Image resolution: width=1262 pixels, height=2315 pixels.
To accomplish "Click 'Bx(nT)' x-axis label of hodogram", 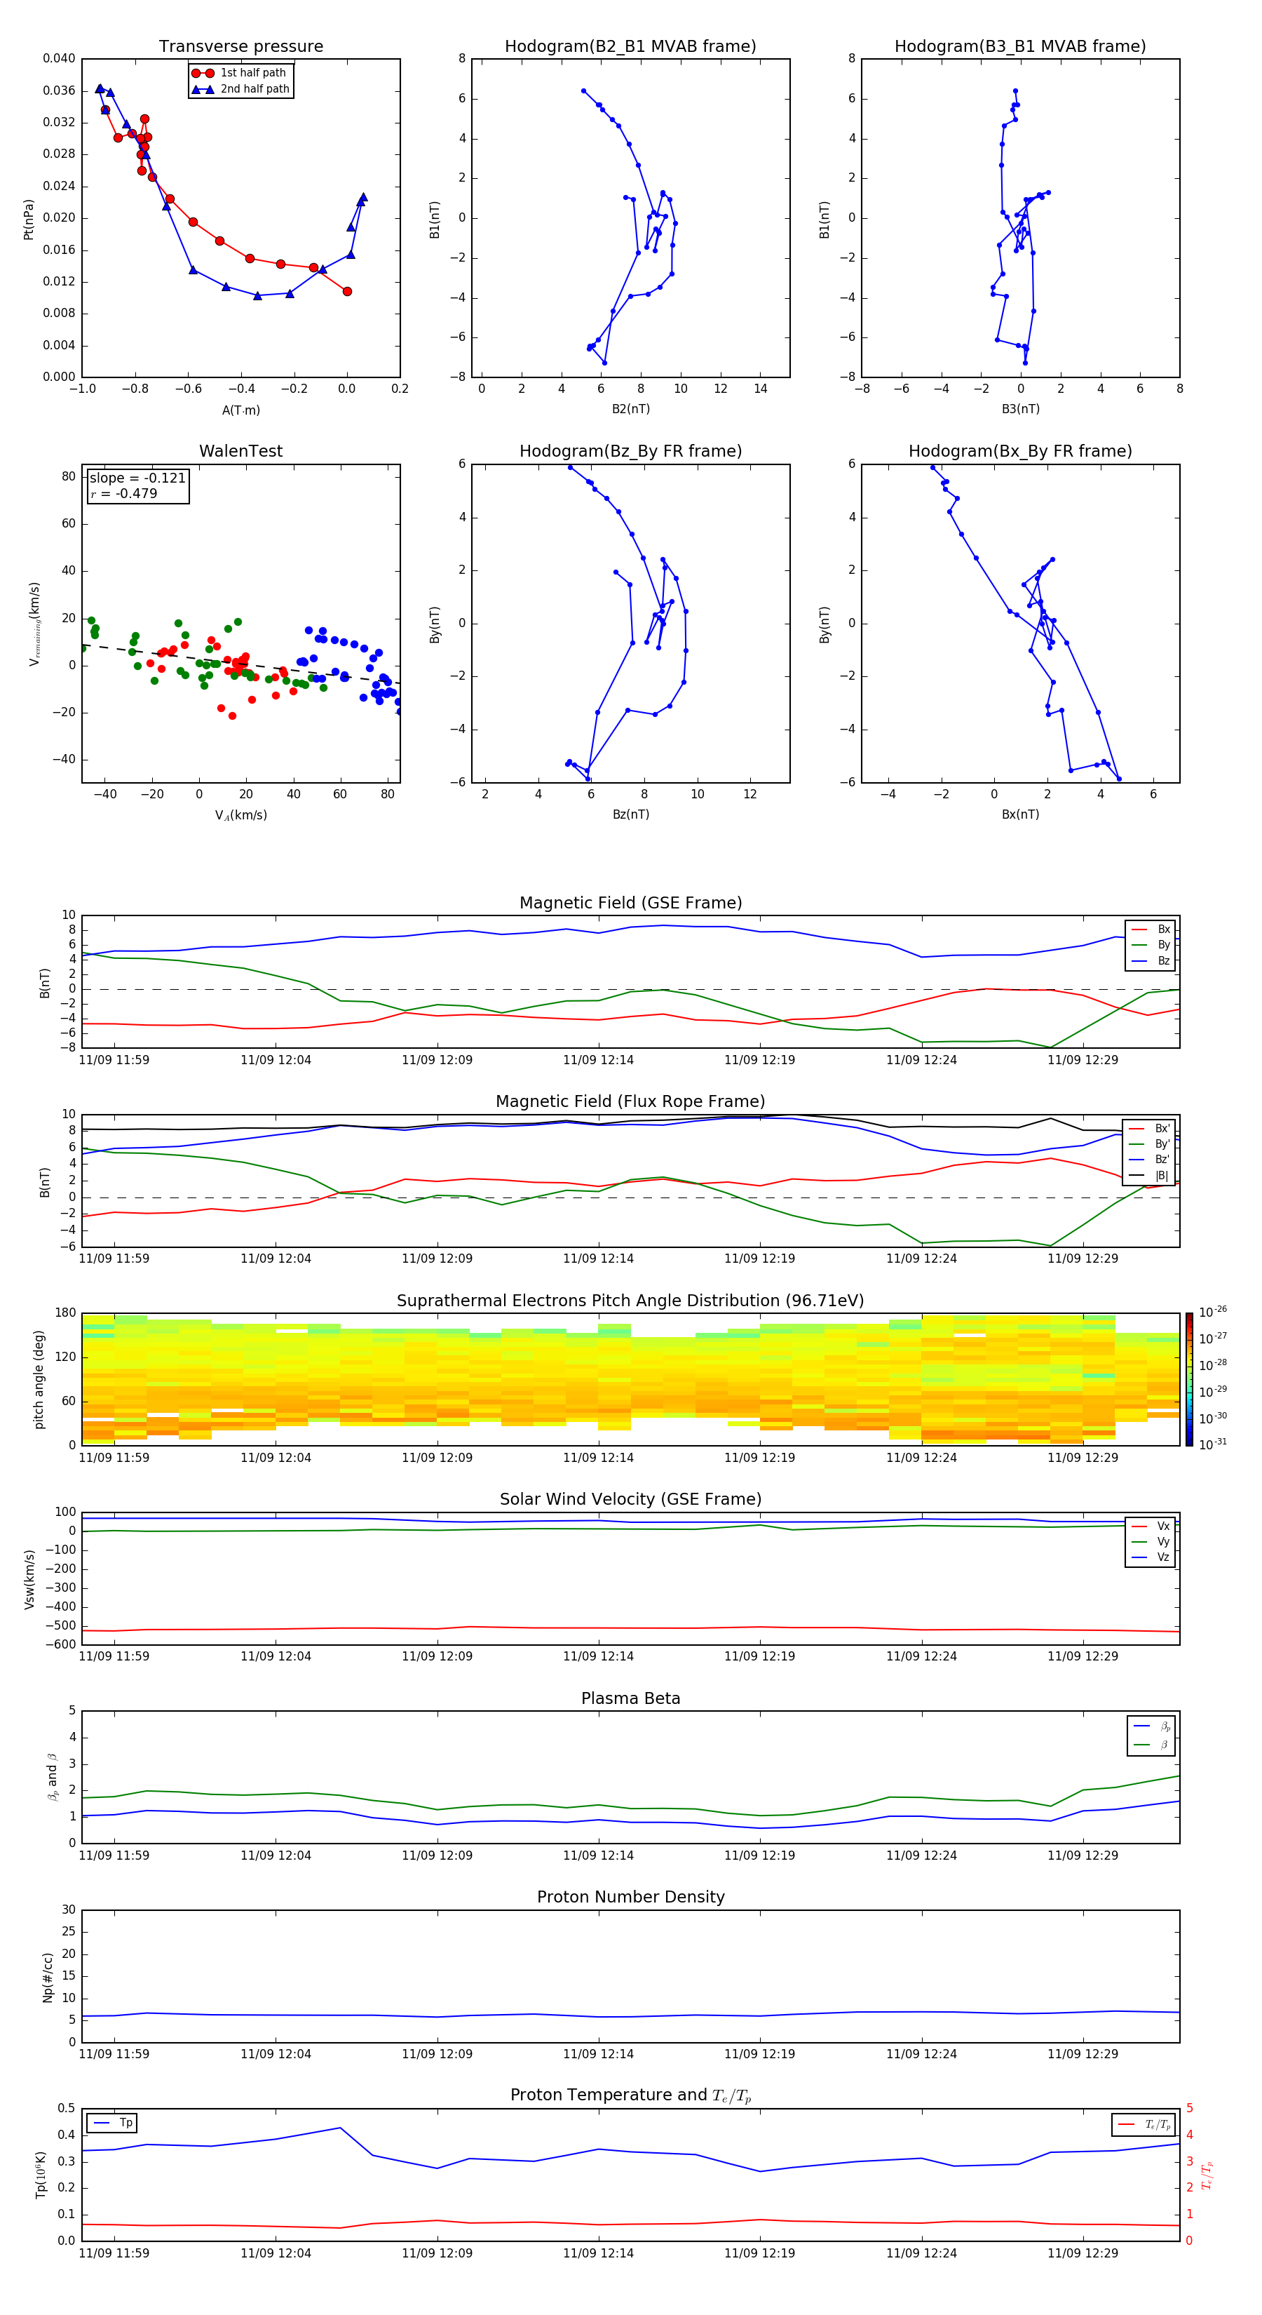I will [1020, 814].
